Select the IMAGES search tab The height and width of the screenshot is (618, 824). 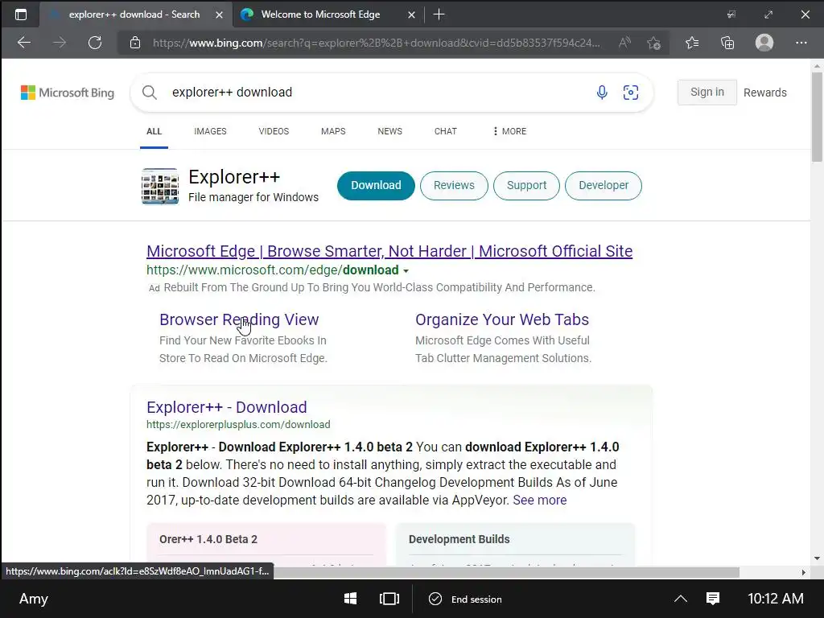pyautogui.click(x=210, y=131)
